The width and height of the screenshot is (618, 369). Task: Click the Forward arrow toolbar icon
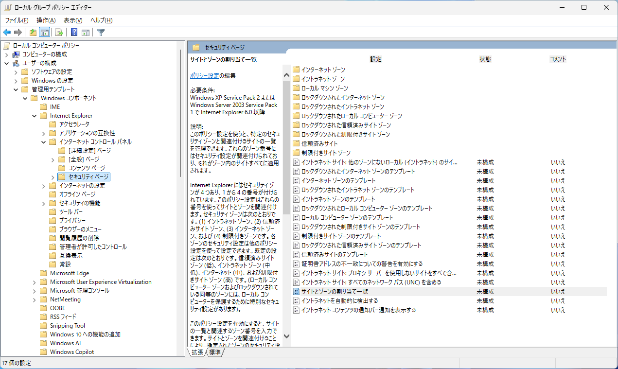pos(18,33)
